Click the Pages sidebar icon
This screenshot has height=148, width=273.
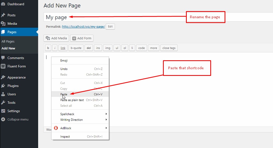[x=3, y=32]
